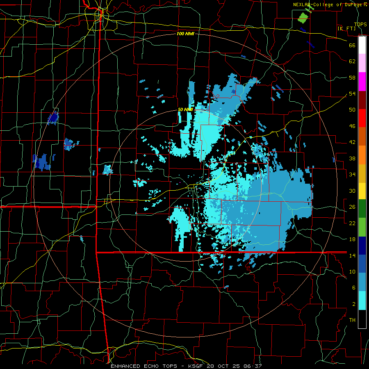
Task: Click the legend value 18
Action: click(x=352, y=239)
